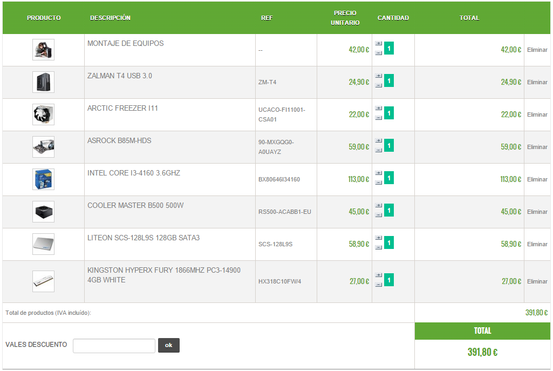
Task: Remove ZALMAN T4 via Eliminar
Action: coord(537,82)
